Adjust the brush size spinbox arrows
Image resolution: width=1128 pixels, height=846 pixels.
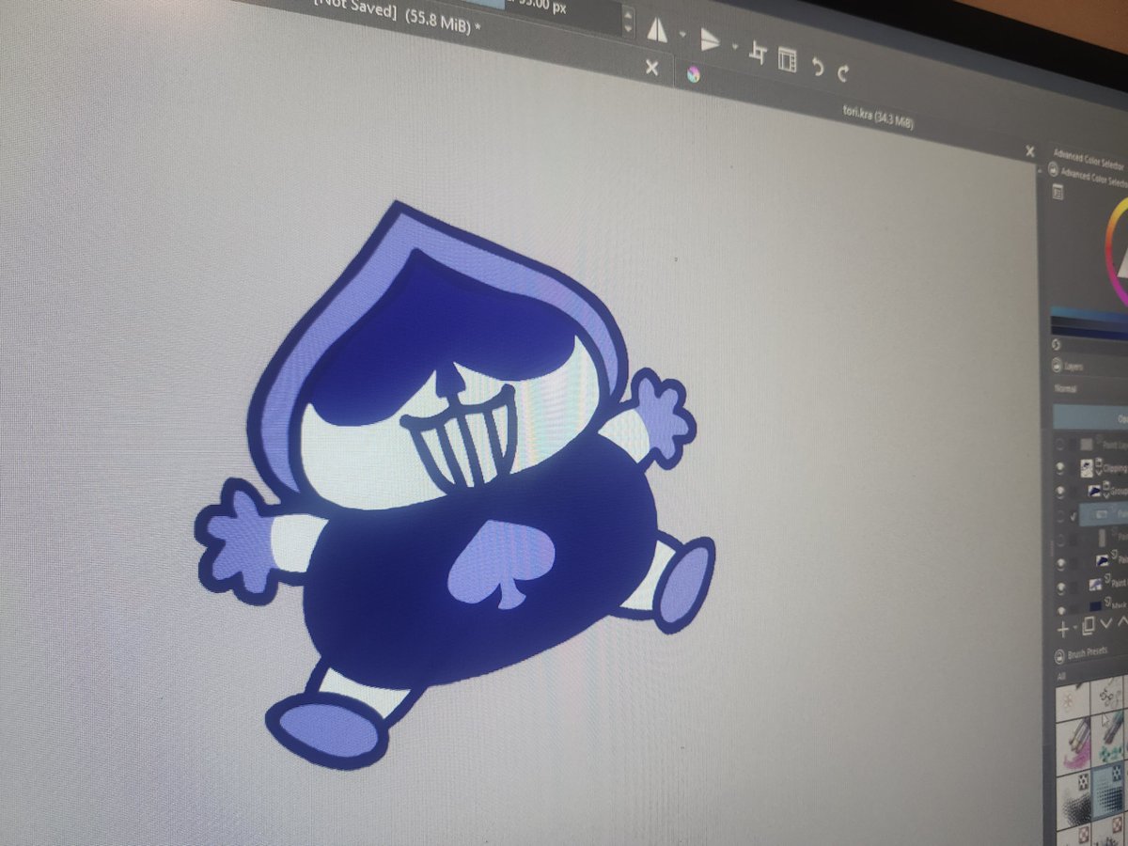pos(628,21)
